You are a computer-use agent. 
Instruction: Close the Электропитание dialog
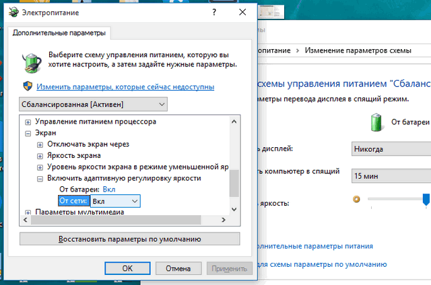point(242,12)
